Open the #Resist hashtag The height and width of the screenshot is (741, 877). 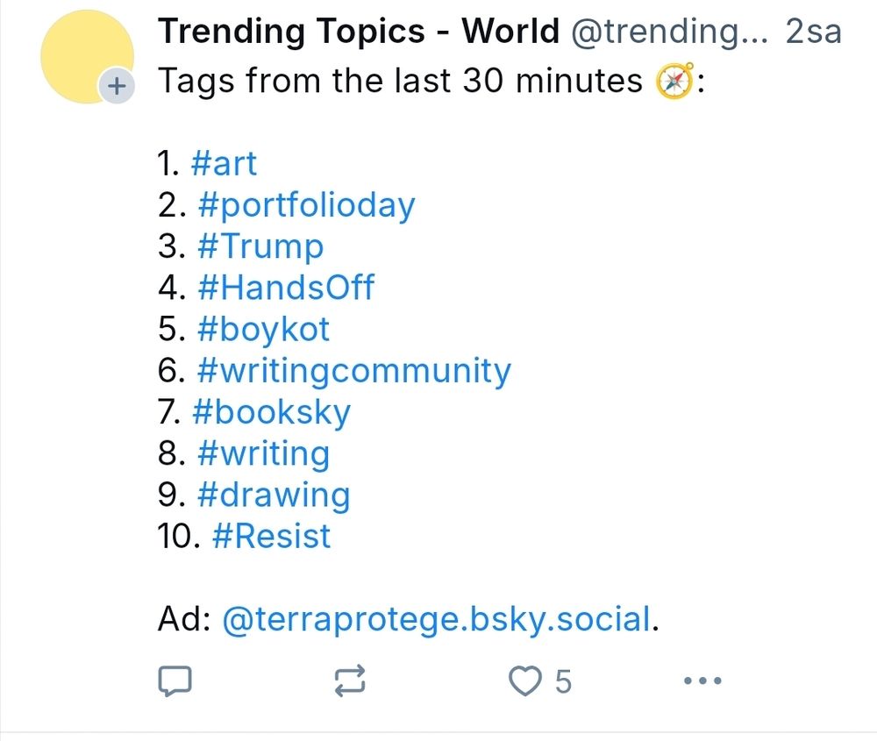coord(272,536)
